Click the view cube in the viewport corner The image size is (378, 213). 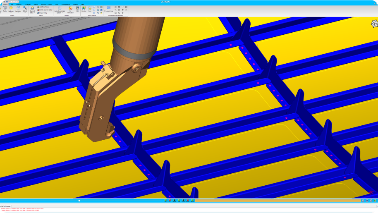374,24
